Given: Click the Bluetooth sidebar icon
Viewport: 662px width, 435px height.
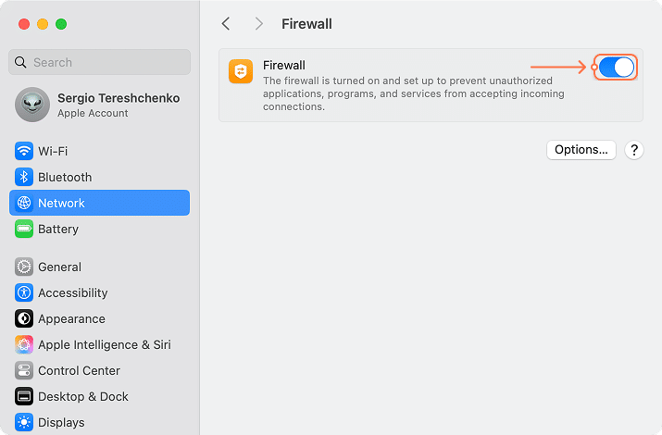Looking at the screenshot, I should point(24,177).
